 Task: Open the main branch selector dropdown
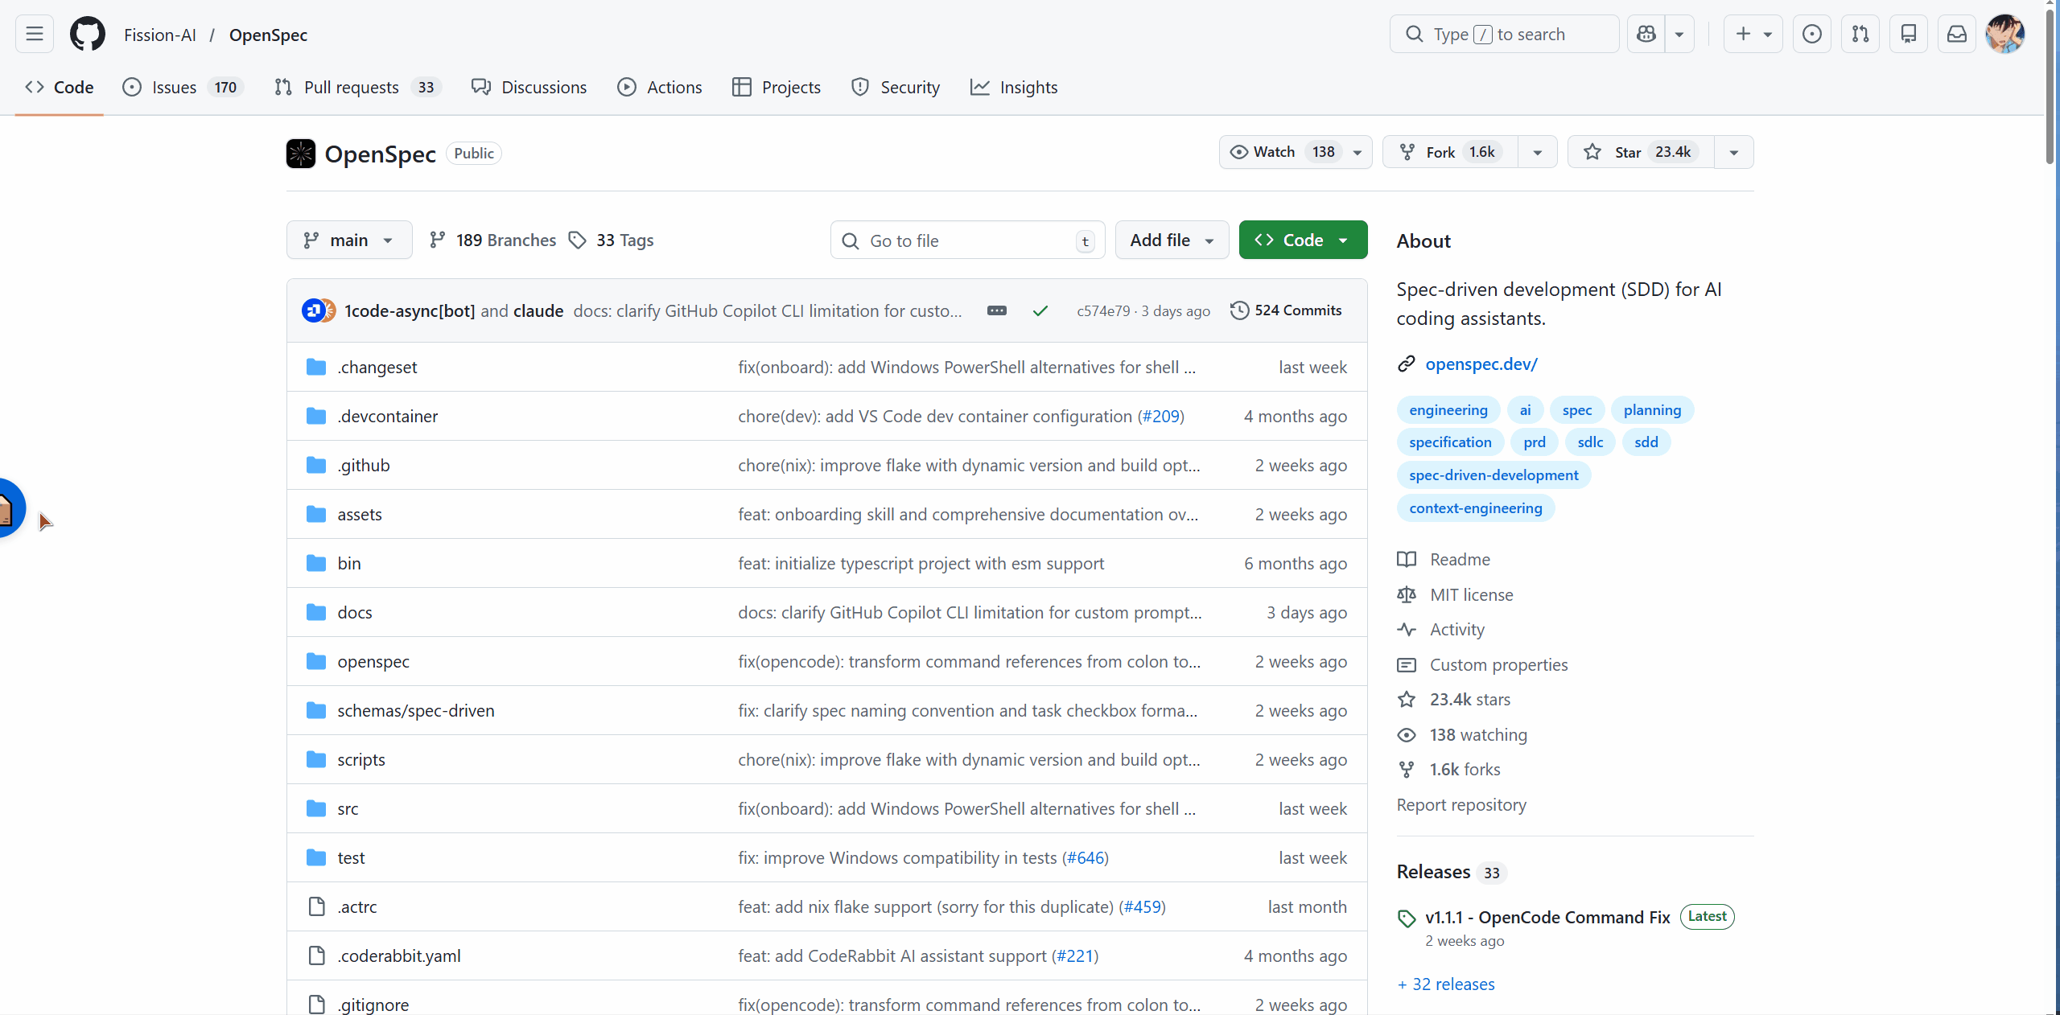coord(348,240)
